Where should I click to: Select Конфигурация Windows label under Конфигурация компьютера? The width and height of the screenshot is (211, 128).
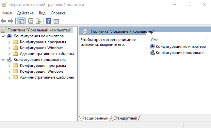[x=41, y=48]
